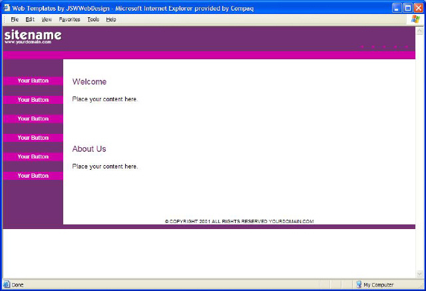Open the Favorites menu
426x291 pixels.
(69, 19)
